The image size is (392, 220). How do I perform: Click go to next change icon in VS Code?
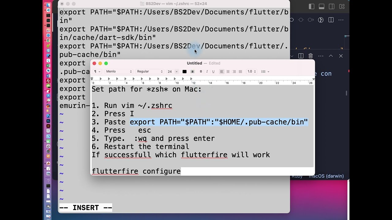pyautogui.click(x=311, y=20)
